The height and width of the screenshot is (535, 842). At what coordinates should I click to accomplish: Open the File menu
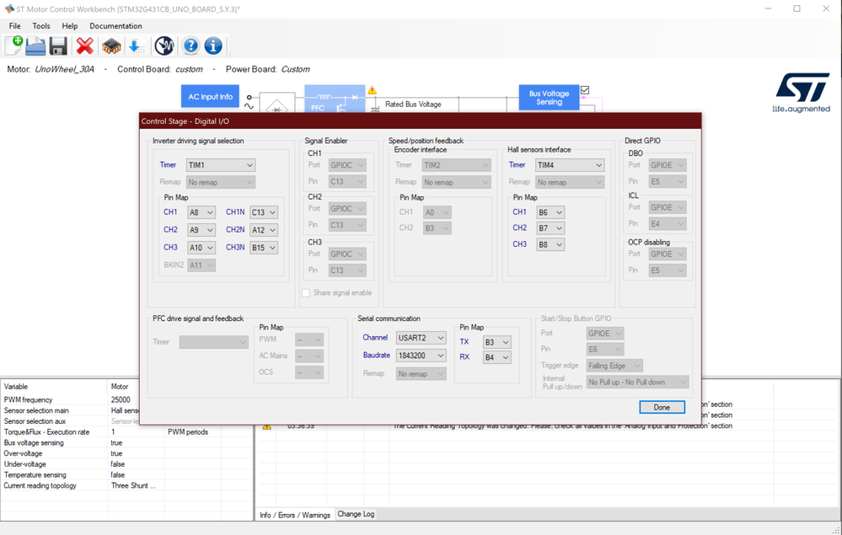point(14,26)
